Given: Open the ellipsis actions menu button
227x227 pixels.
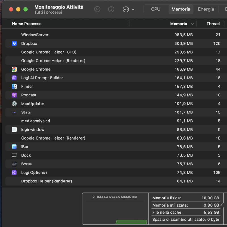Looking at the screenshot, I should [x=126, y=9].
